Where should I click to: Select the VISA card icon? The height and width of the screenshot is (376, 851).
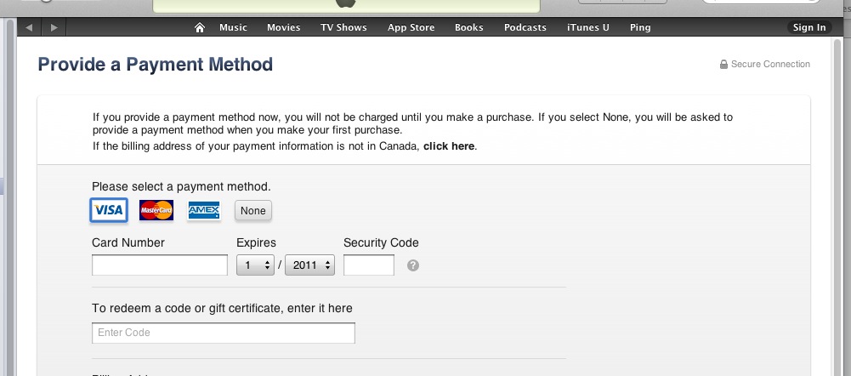(109, 210)
